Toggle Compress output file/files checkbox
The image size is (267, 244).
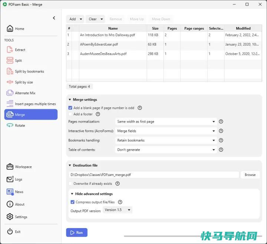tap(73, 202)
